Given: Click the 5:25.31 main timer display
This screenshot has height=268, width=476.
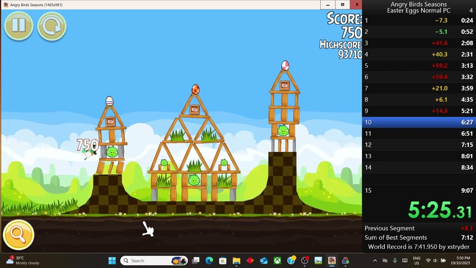Looking at the screenshot, I should 440,210.
